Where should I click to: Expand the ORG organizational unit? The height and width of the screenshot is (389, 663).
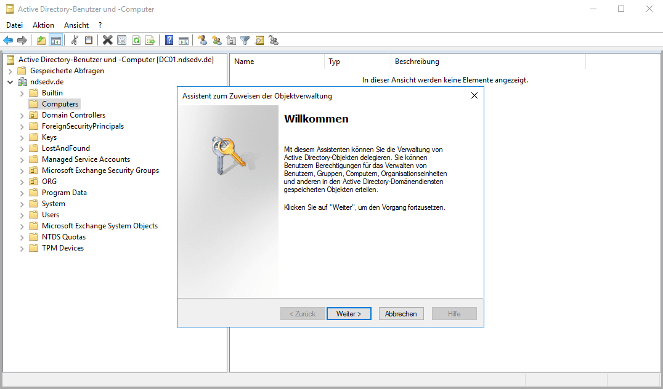(22, 182)
